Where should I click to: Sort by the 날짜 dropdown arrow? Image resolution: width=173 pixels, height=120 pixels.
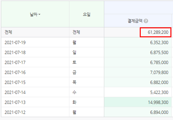point(39,14)
